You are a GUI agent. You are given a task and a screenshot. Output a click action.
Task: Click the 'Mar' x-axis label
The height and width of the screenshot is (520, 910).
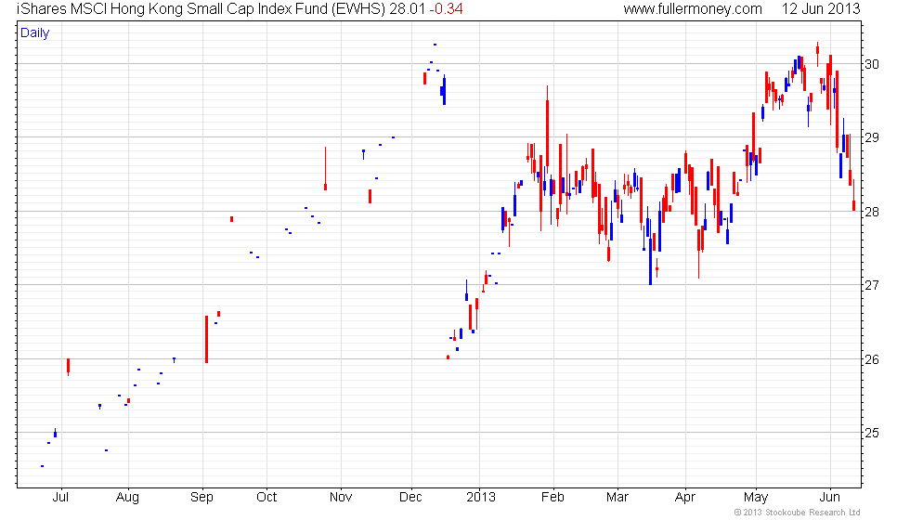[x=617, y=498]
